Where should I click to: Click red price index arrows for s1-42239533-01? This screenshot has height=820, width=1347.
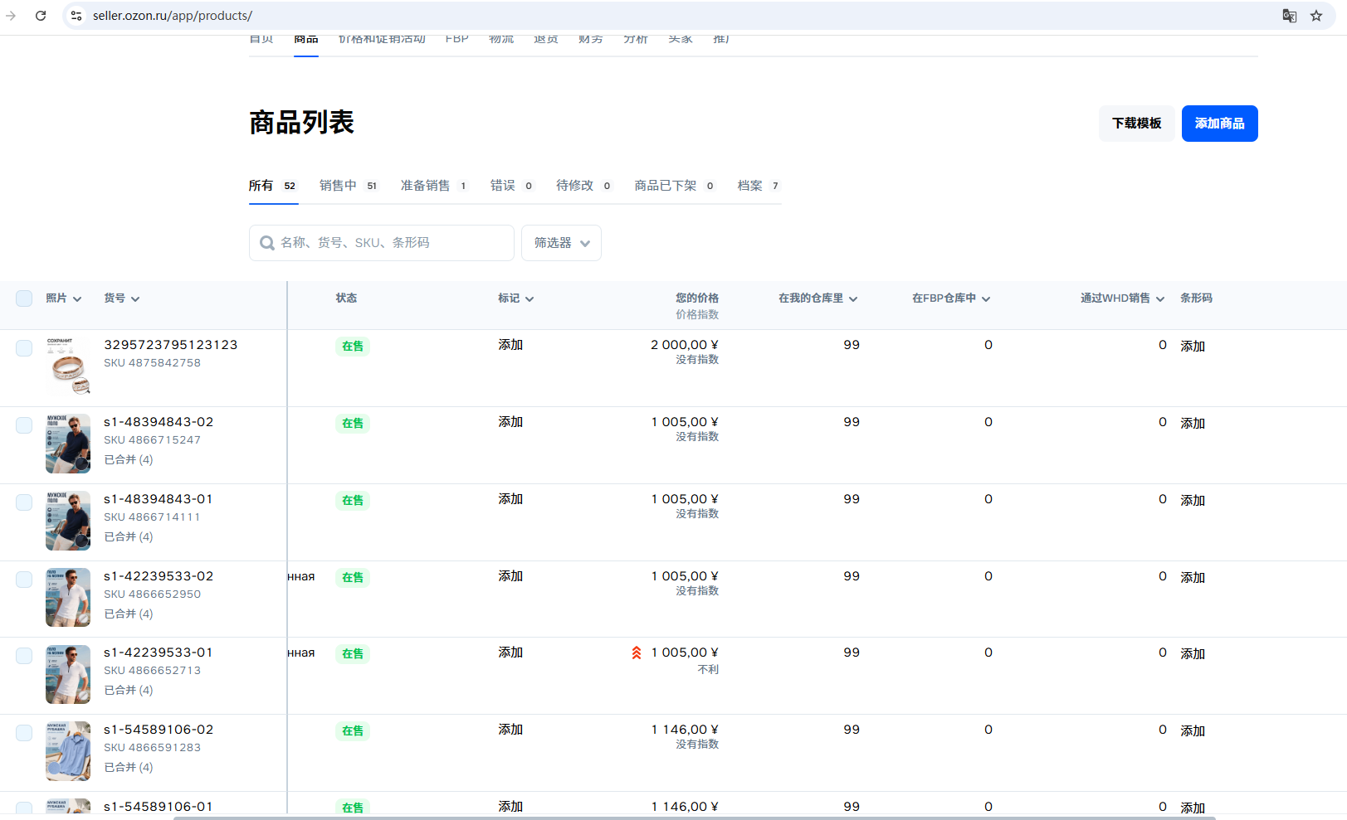pos(637,653)
